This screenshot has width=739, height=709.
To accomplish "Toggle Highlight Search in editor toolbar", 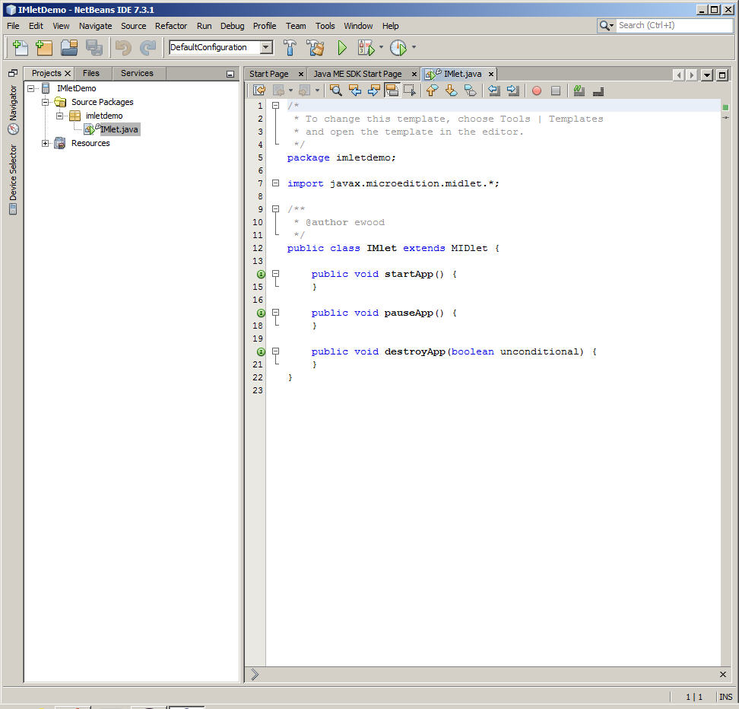I will pos(392,90).
